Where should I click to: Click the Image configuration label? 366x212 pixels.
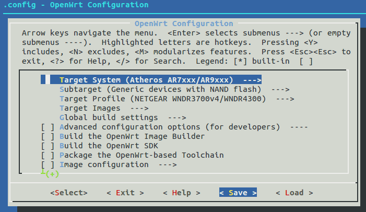(x=104, y=164)
